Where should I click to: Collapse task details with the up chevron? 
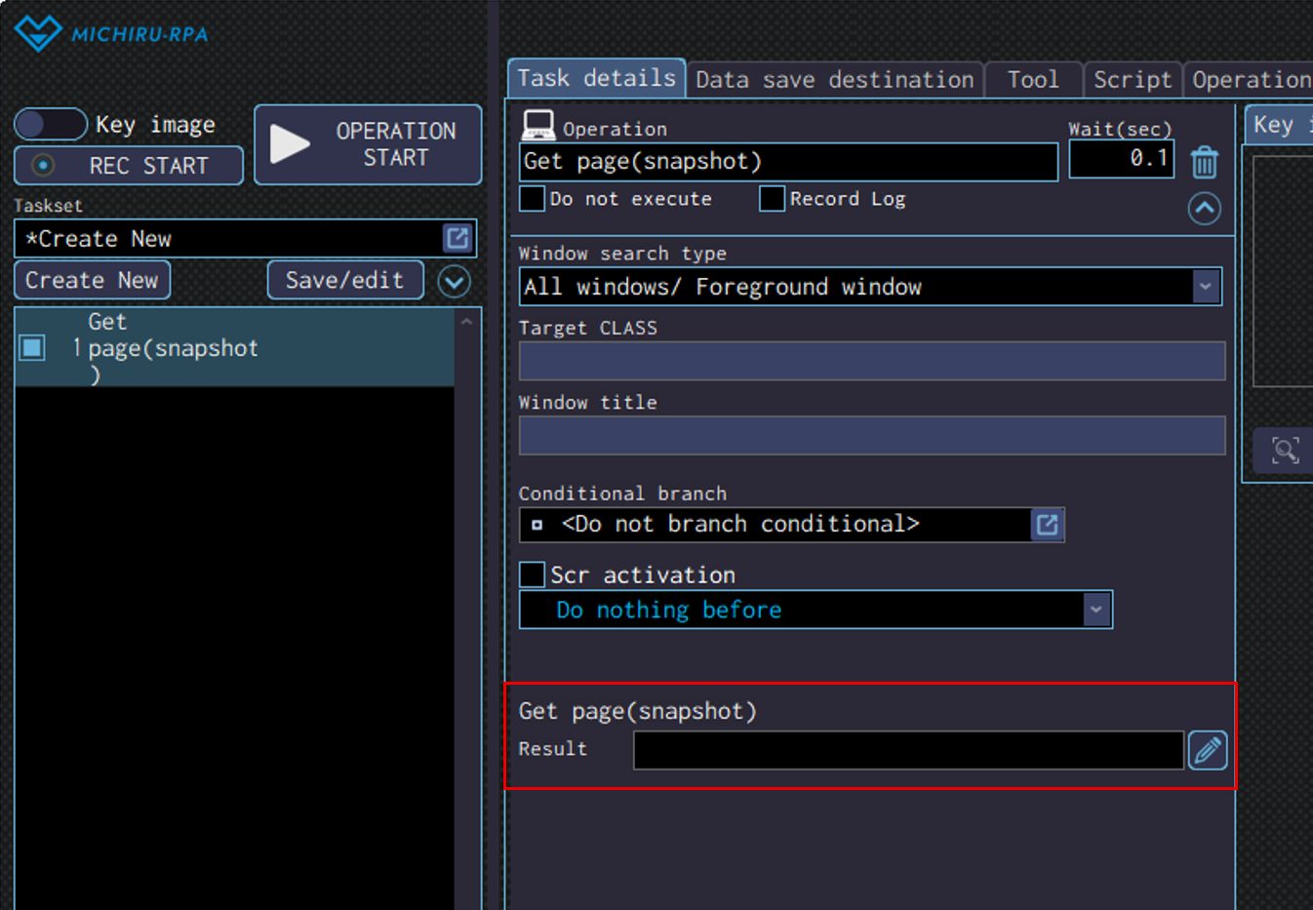click(1205, 209)
